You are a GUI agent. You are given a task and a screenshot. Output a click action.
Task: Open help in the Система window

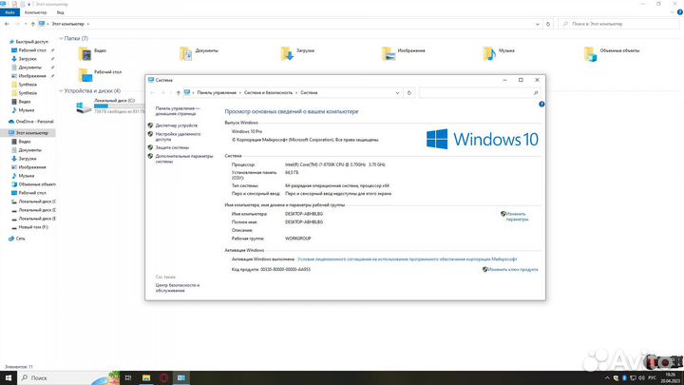pyautogui.click(x=541, y=105)
